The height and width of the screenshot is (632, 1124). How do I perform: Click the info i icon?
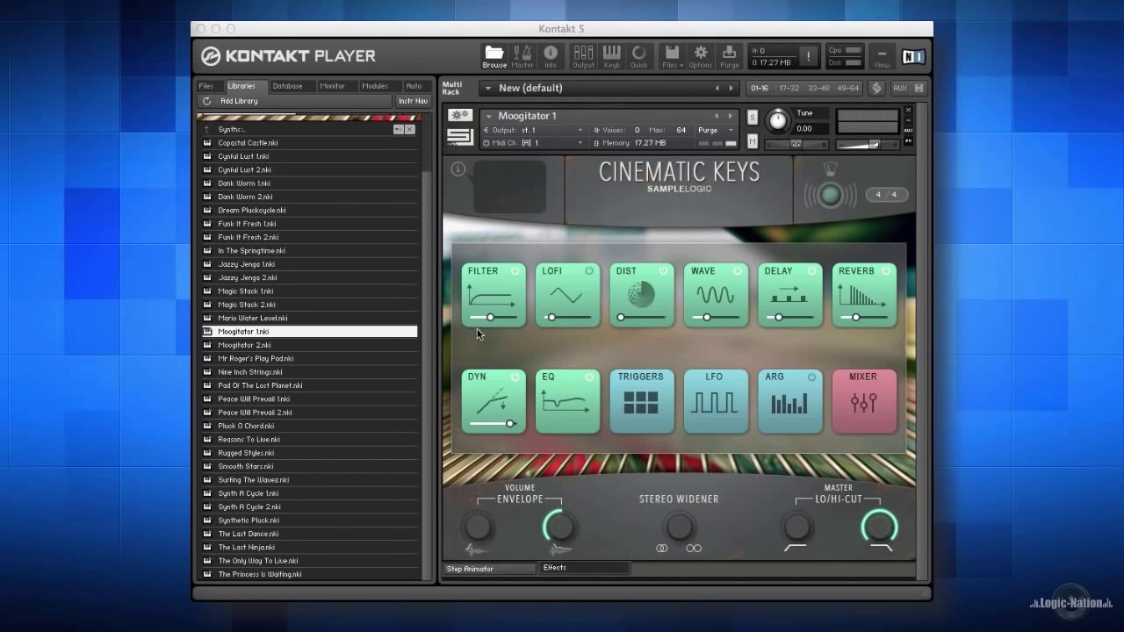tap(458, 169)
